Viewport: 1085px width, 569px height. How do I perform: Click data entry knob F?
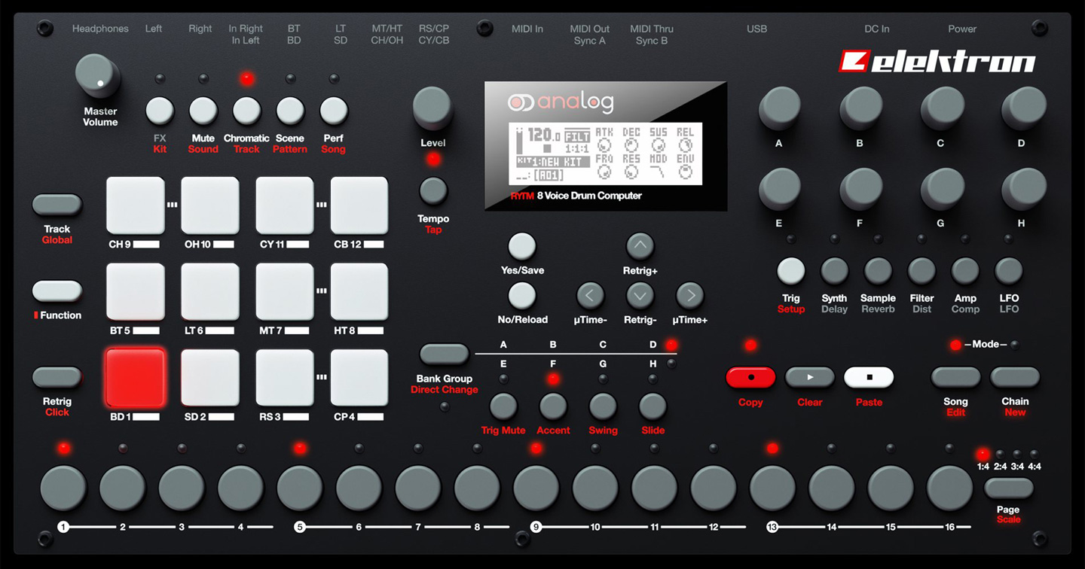coord(860,189)
